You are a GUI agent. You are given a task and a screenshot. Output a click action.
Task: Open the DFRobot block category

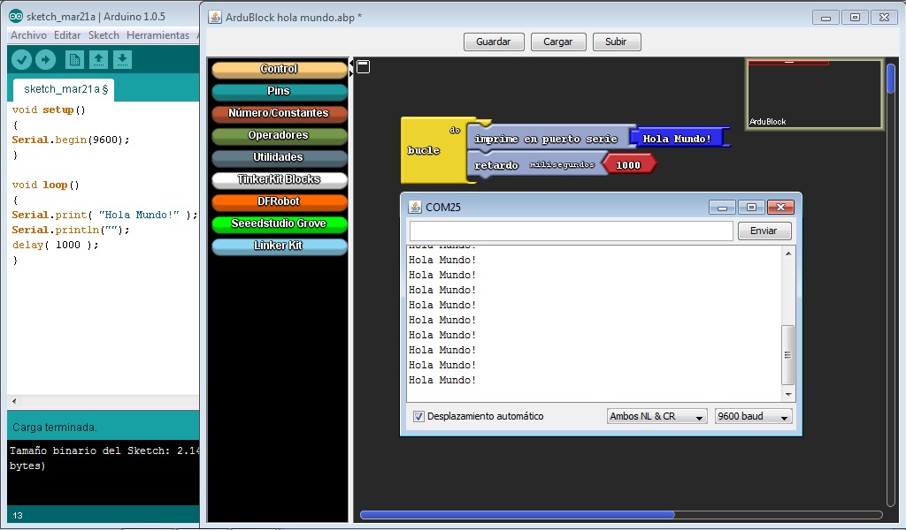click(x=278, y=201)
